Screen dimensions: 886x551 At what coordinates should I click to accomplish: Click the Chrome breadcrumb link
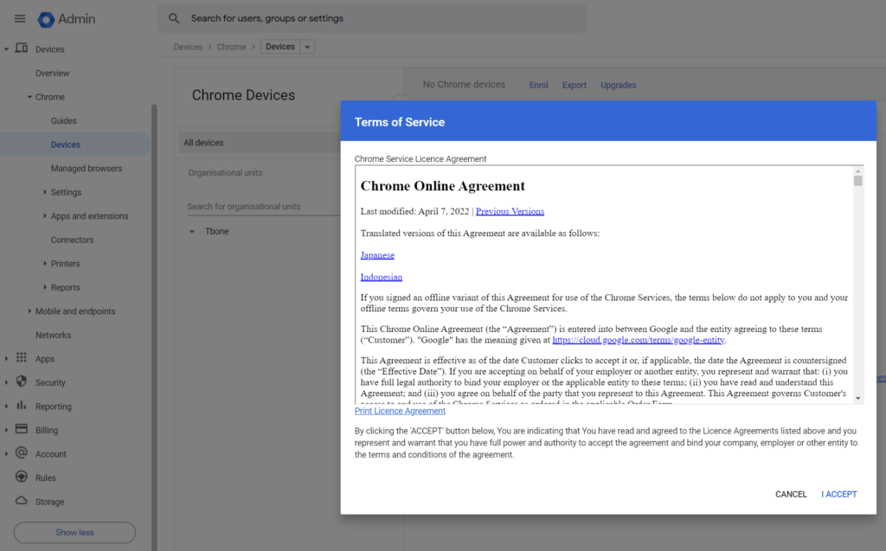(232, 47)
